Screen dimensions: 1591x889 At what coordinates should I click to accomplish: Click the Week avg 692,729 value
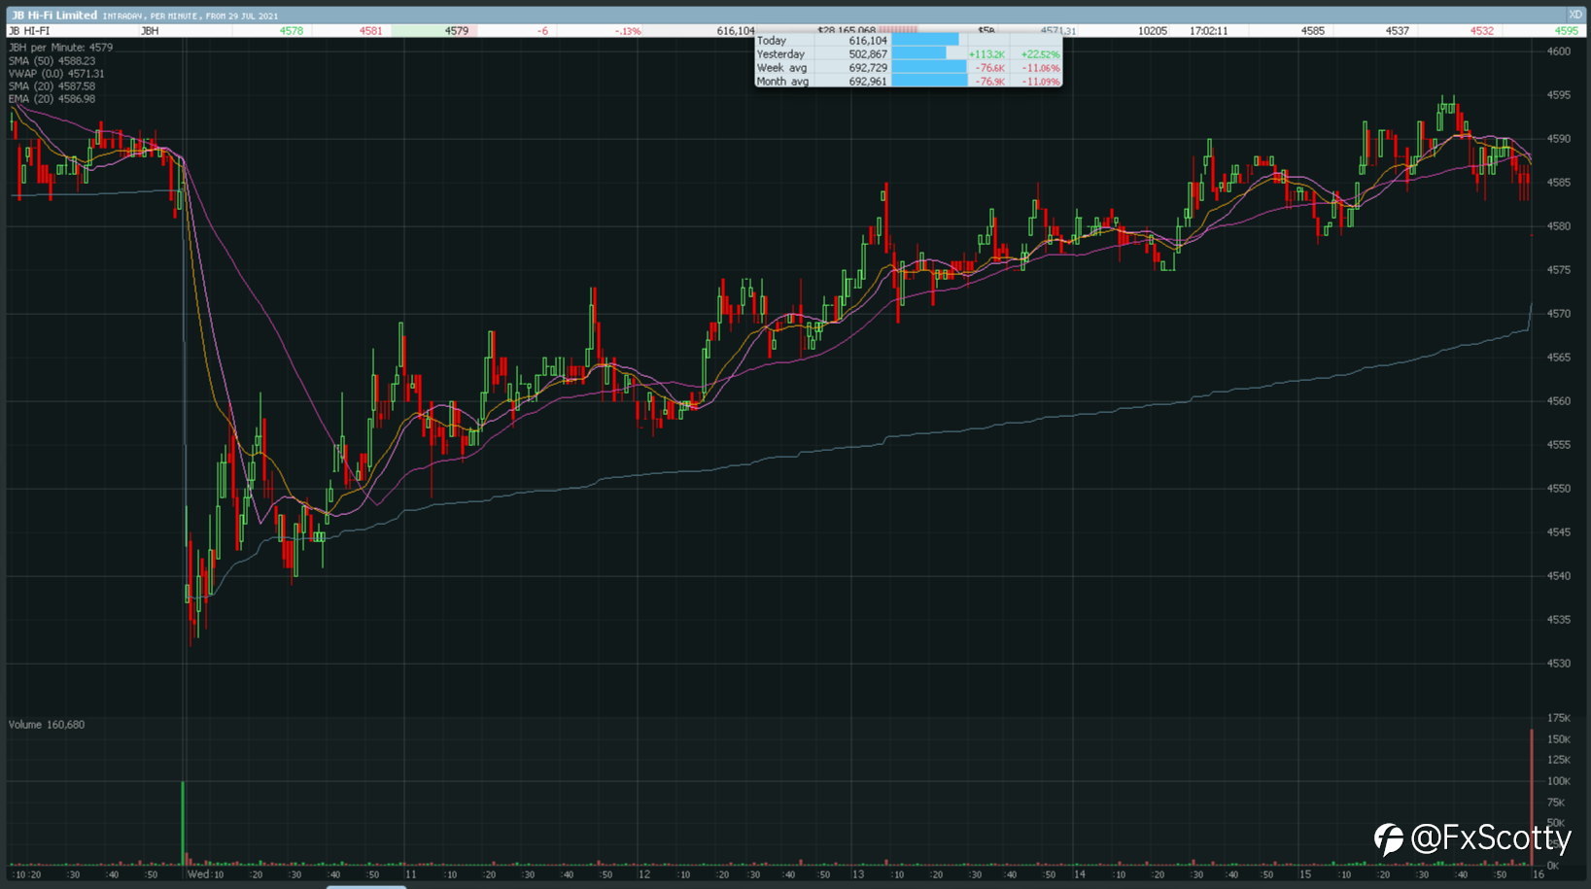tap(868, 68)
